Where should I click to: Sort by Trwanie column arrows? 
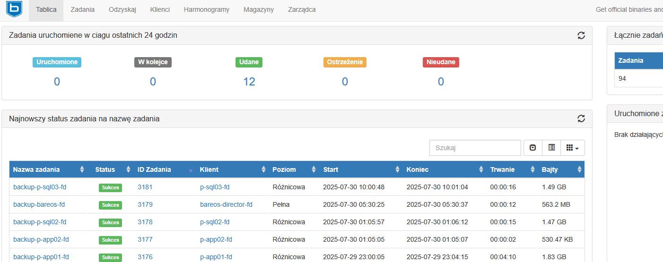532,169
